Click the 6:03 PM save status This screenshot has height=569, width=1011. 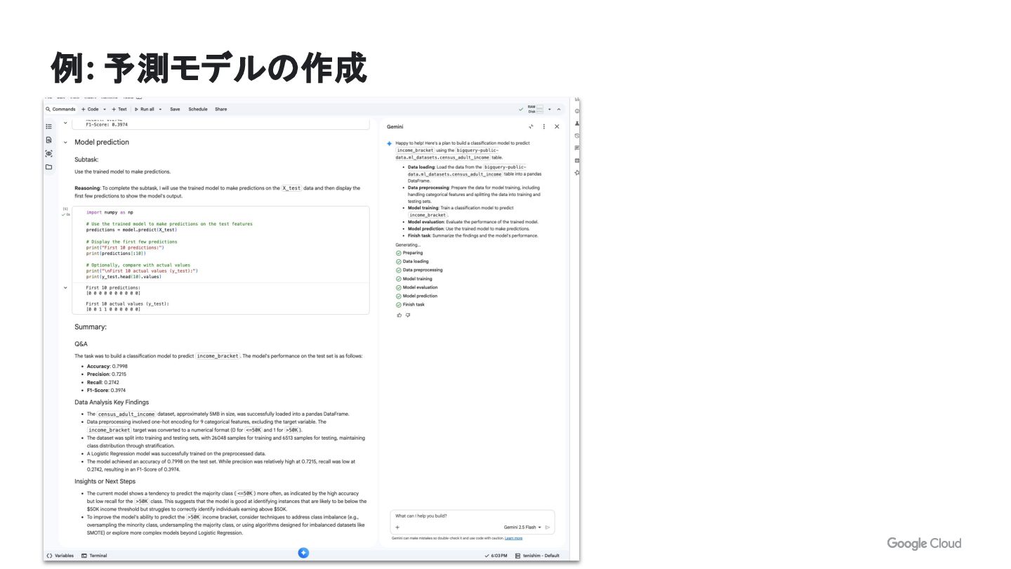[496, 556]
